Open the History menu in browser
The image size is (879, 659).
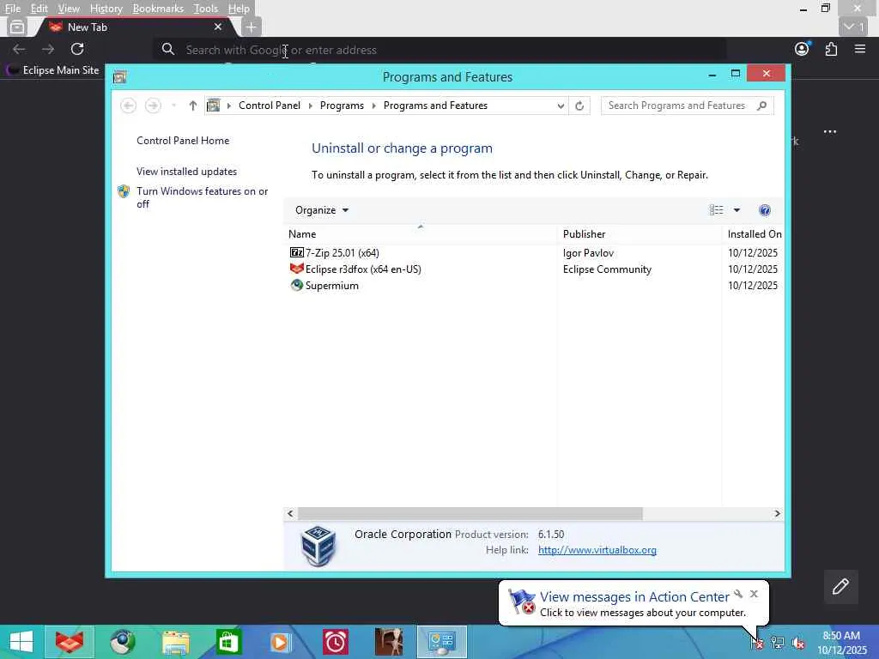tap(106, 9)
